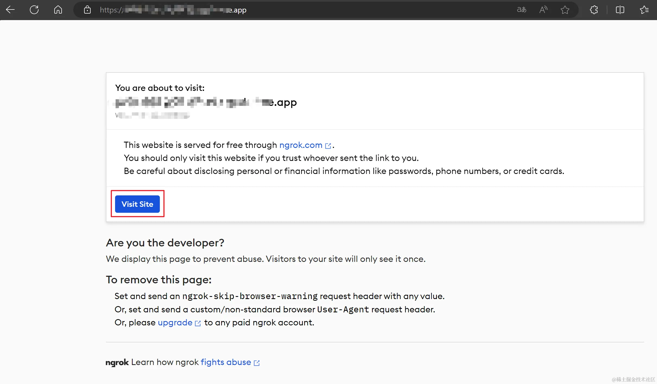Click the ngrok-skip-browser-warning header text
Image resolution: width=657 pixels, height=384 pixels.
click(x=250, y=296)
